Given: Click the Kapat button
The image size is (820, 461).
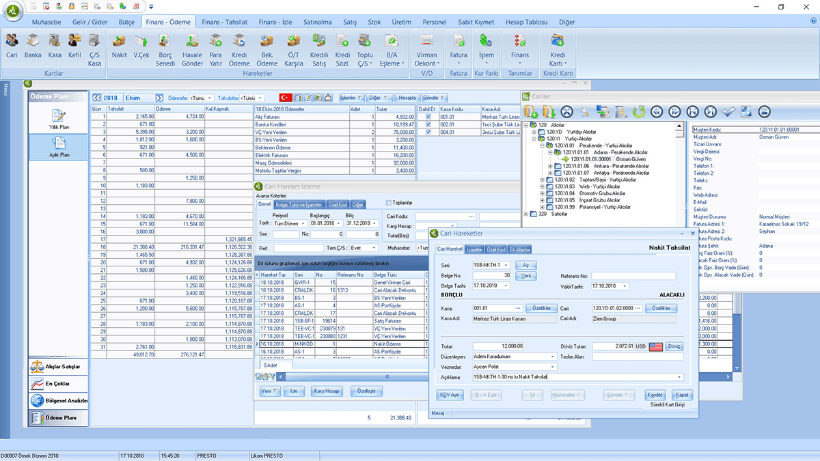Looking at the screenshot, I should pyautogui.click(x=681, y=395).
